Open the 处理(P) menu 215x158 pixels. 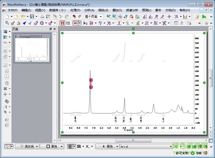75,10
